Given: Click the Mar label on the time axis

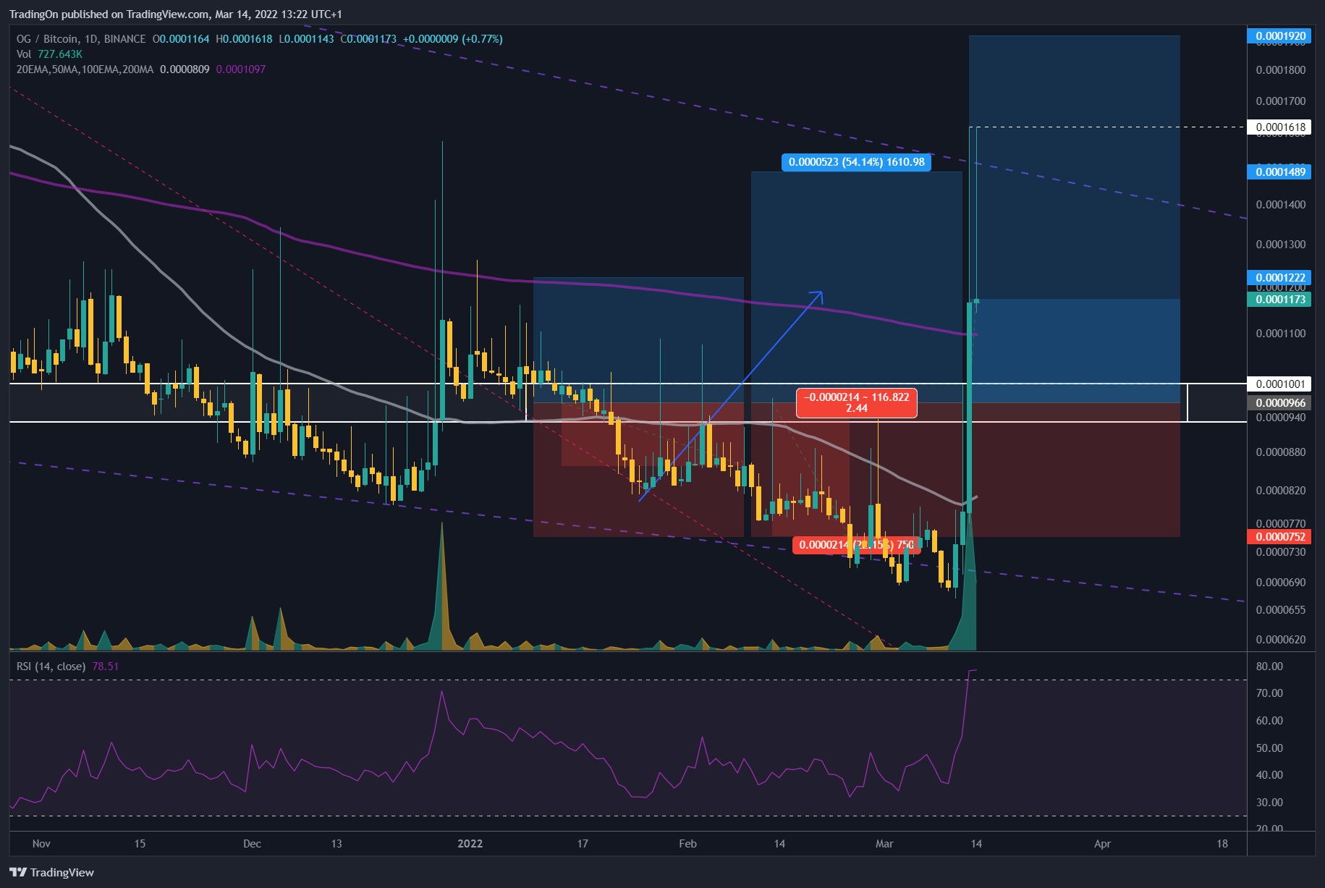Looking at the screenshot, I should point(884,844).
